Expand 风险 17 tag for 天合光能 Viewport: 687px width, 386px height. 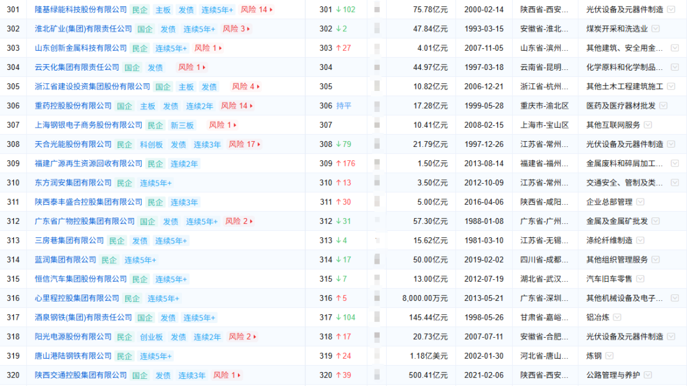tap(244, 144)
